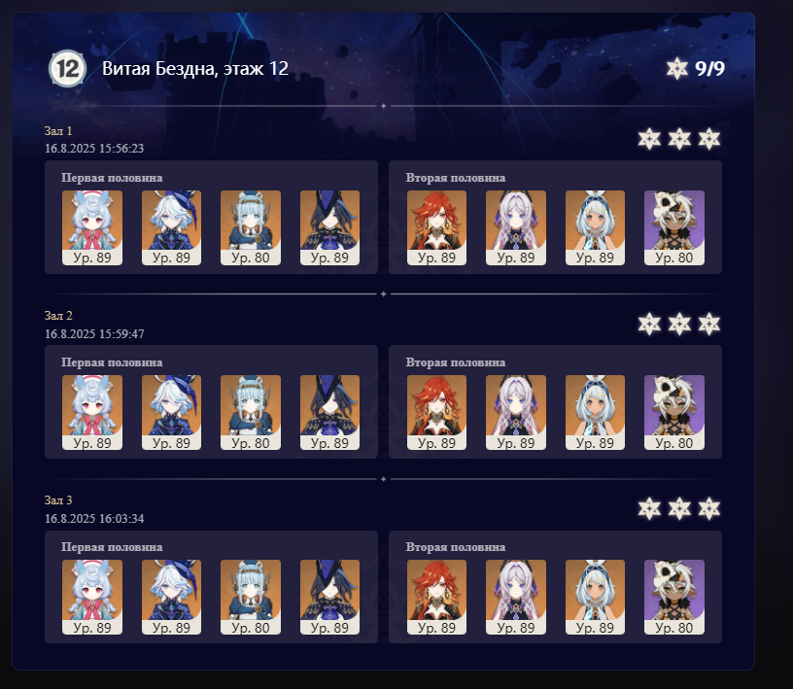Select Sigewinne portrait in Зал 1 first half

(x=92, y=227)
